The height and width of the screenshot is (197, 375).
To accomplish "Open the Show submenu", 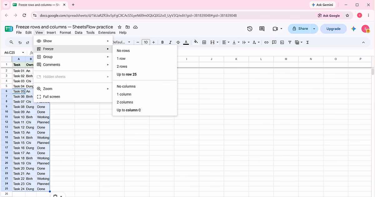I will click(73, 41).
